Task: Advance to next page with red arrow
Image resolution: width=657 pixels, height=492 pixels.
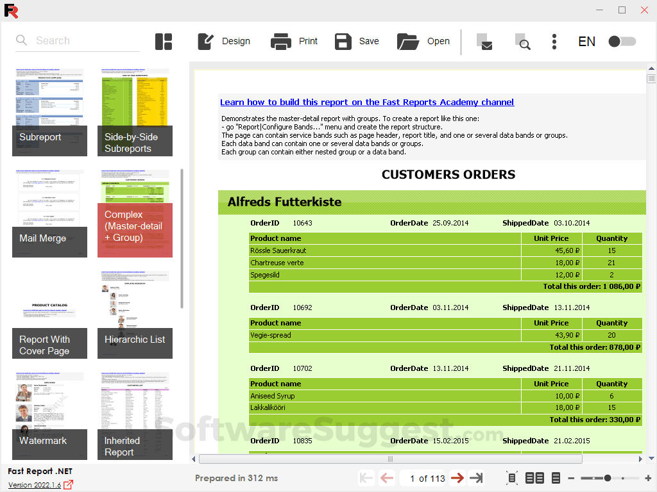Action: click(x=457, y=478)
